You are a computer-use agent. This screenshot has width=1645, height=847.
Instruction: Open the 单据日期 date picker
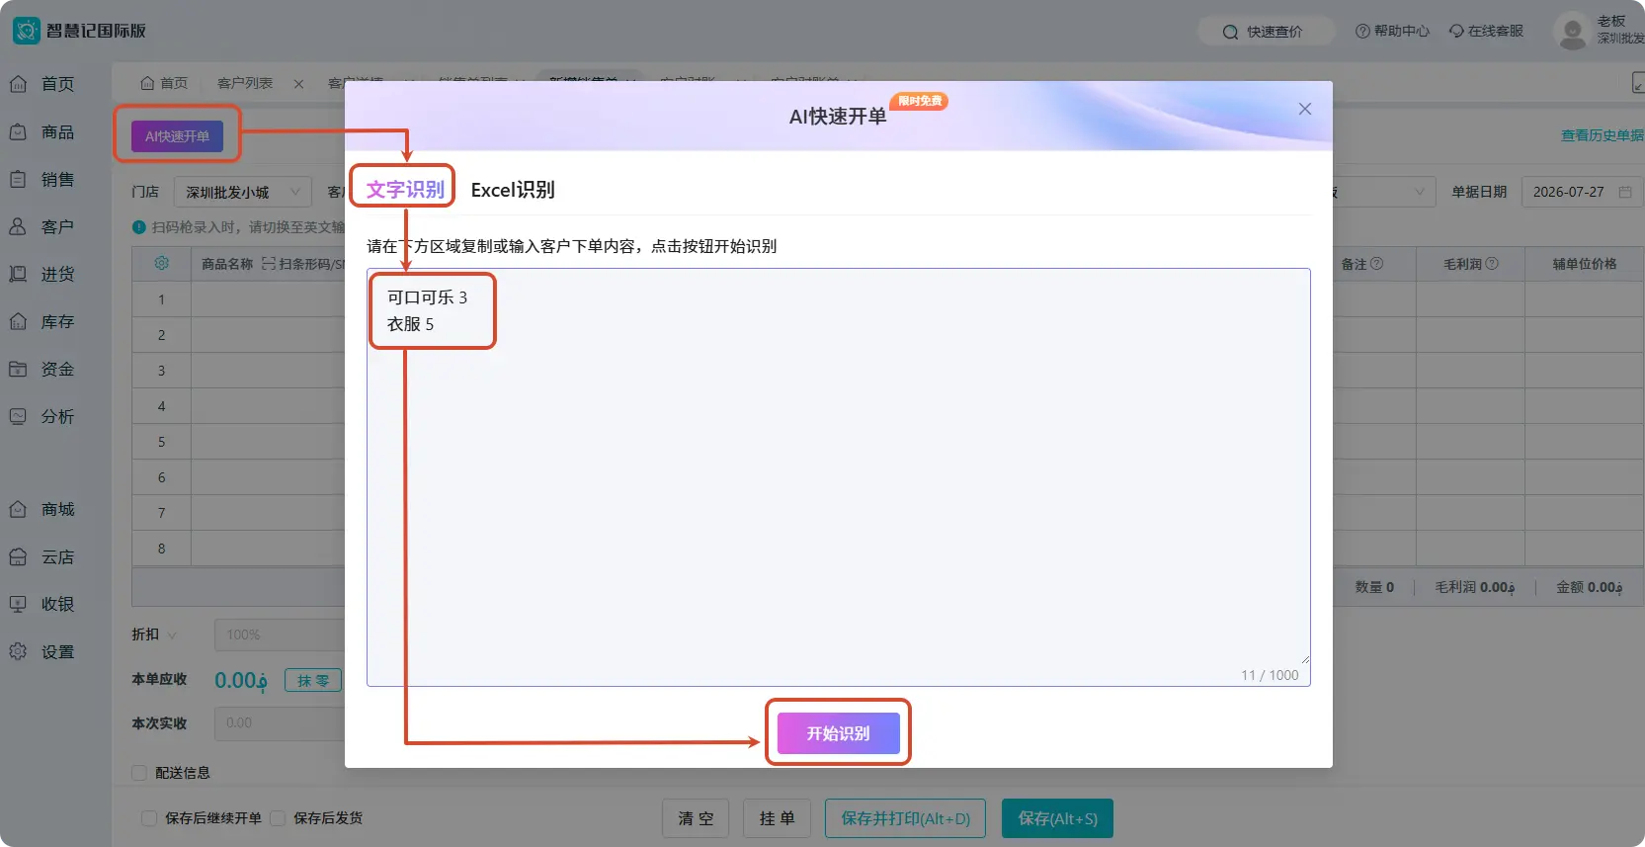(x=1582, y=192)
